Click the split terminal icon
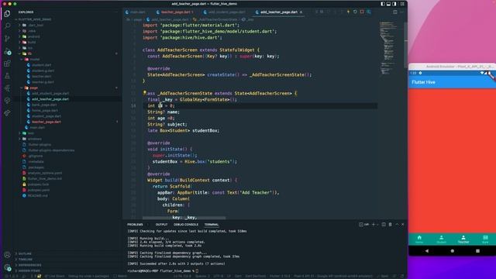This screenshot has height=279, width=496. [x=384, y=224]
